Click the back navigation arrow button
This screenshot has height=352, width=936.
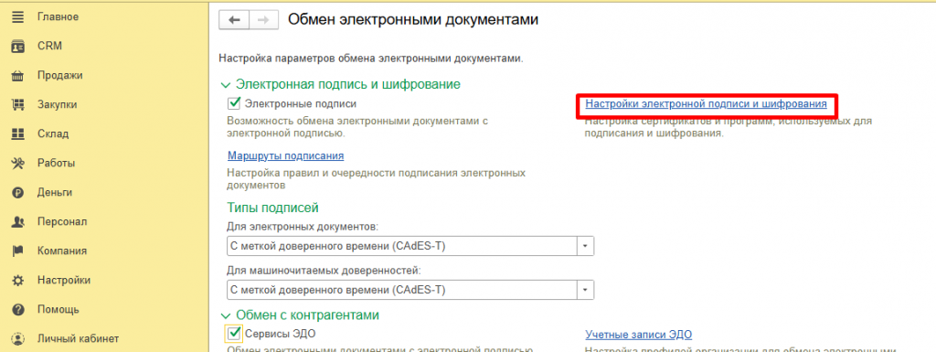pos(235,20)
